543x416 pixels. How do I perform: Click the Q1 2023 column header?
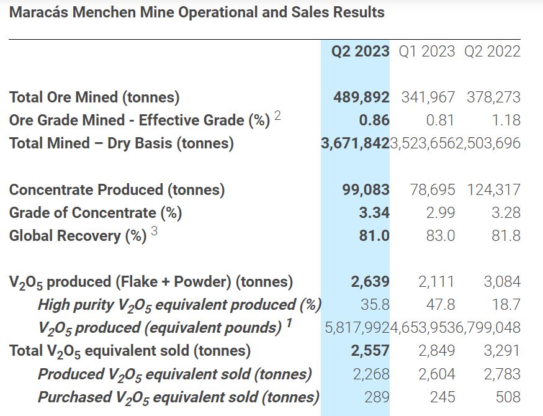426,52
